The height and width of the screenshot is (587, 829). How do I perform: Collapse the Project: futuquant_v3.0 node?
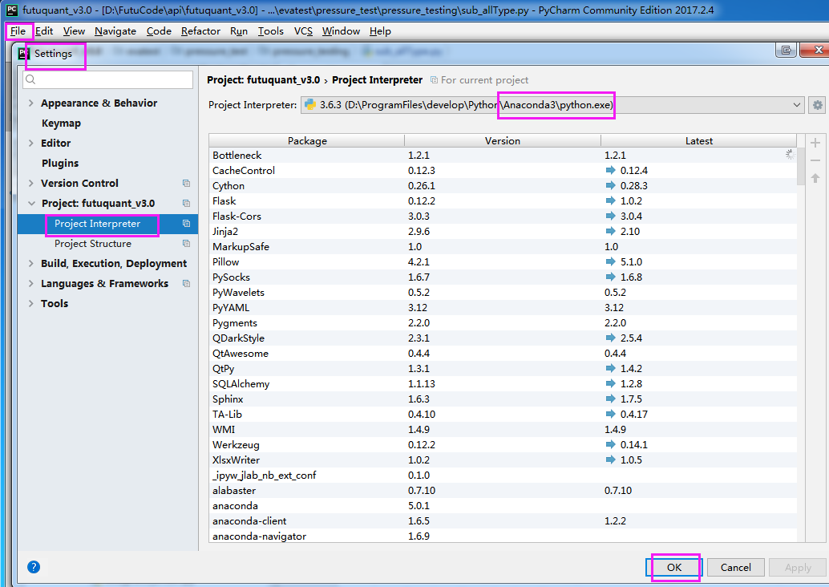pyautogui.click(x=31, y=204)
